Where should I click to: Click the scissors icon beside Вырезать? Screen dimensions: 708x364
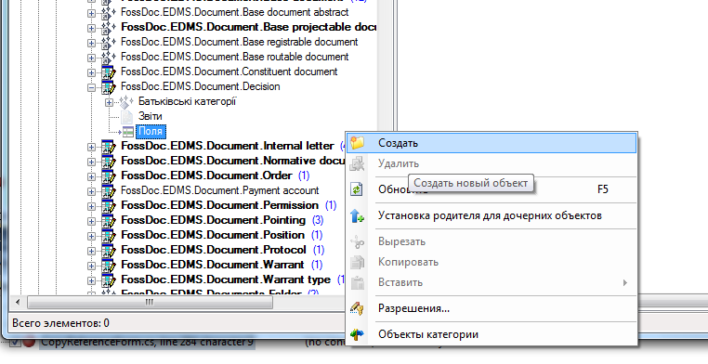coord(357,242)
